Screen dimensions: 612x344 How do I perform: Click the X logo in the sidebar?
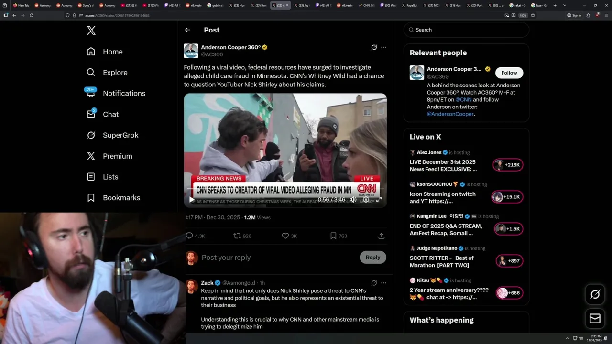point(91,31)
